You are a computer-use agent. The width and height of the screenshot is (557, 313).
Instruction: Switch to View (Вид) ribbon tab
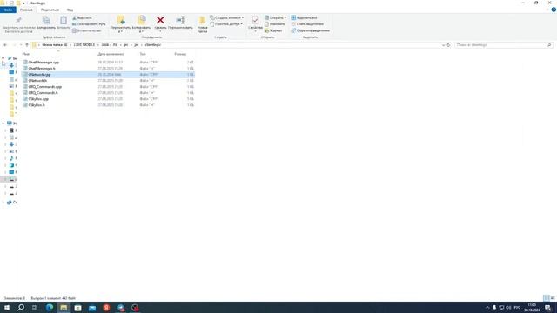click(70, 10)
